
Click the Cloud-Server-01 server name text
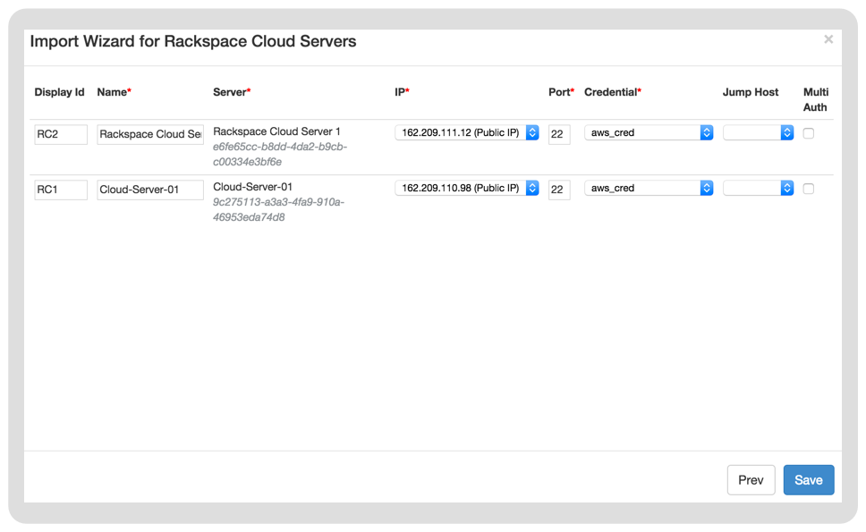click(252, 187)
